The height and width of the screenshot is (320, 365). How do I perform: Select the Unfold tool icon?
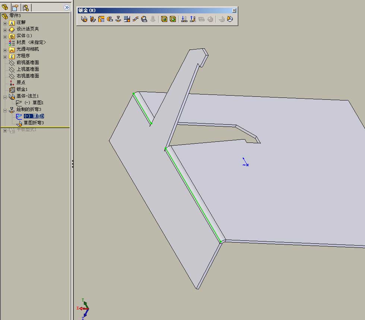coord(184,19)
